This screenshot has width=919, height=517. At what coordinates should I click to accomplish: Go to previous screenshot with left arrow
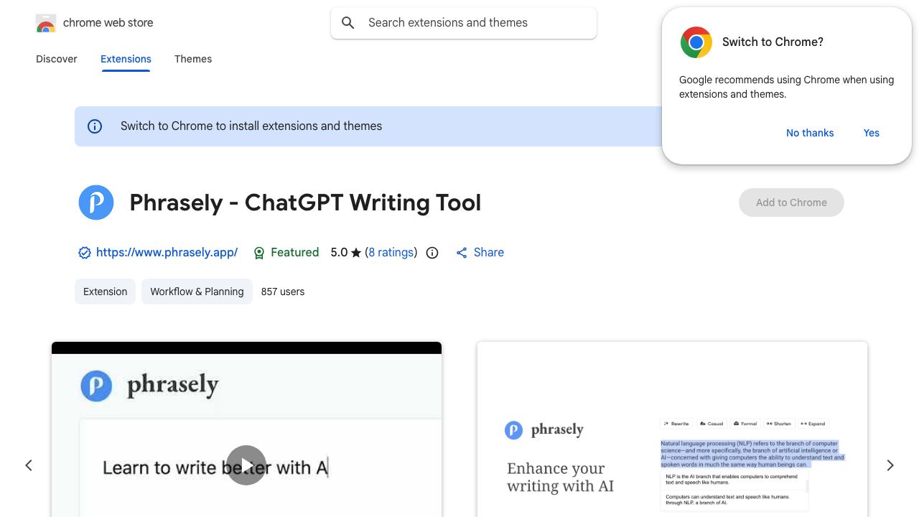point(29,465)
